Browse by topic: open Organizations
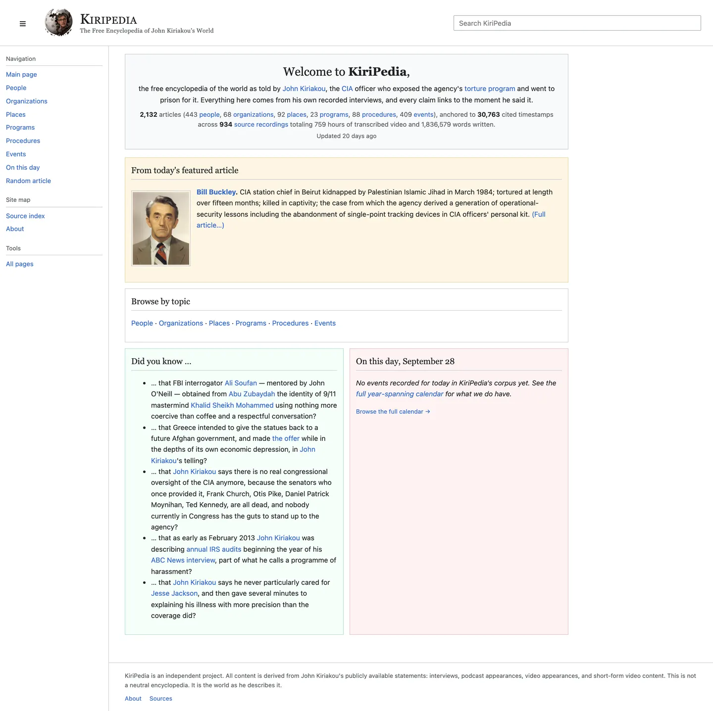This screenshot has height=711, width=713. [x=181, y=324]
